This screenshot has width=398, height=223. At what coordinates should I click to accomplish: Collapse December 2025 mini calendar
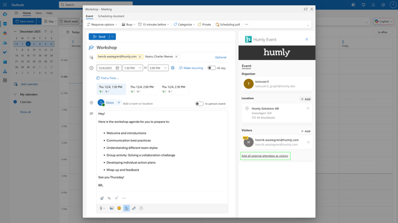click(x=15, y=31)
